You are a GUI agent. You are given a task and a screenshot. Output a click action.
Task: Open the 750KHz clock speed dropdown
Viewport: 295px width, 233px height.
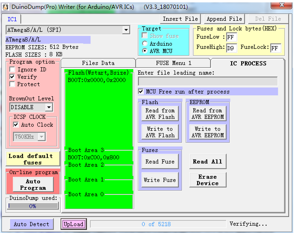click(41, 136)
